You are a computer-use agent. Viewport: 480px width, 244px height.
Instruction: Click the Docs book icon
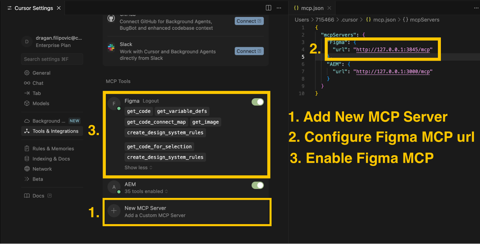coord(27,196)
